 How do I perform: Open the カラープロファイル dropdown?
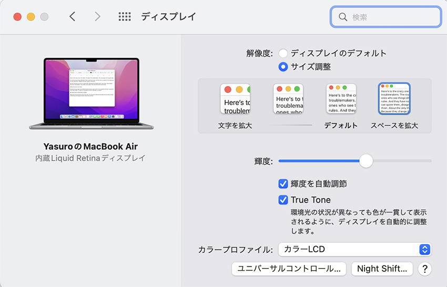click(x=355, y=249)
